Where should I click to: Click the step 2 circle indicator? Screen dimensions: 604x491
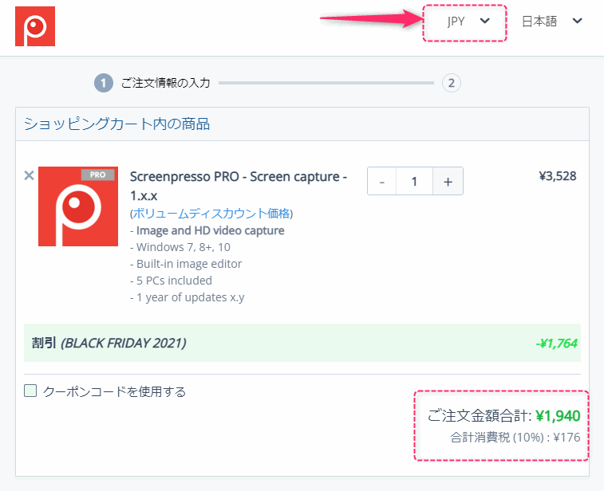pyautogui.click(x=452, y=83)
